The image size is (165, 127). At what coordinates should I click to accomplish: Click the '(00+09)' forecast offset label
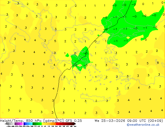[155, 121]
